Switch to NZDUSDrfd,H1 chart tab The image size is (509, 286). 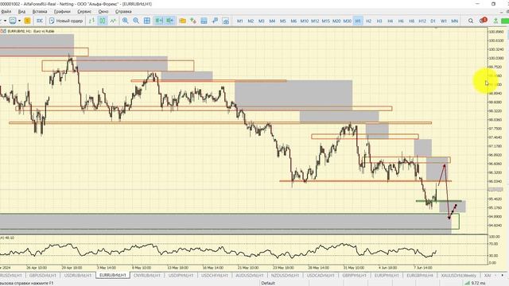[x=285, y=276]
